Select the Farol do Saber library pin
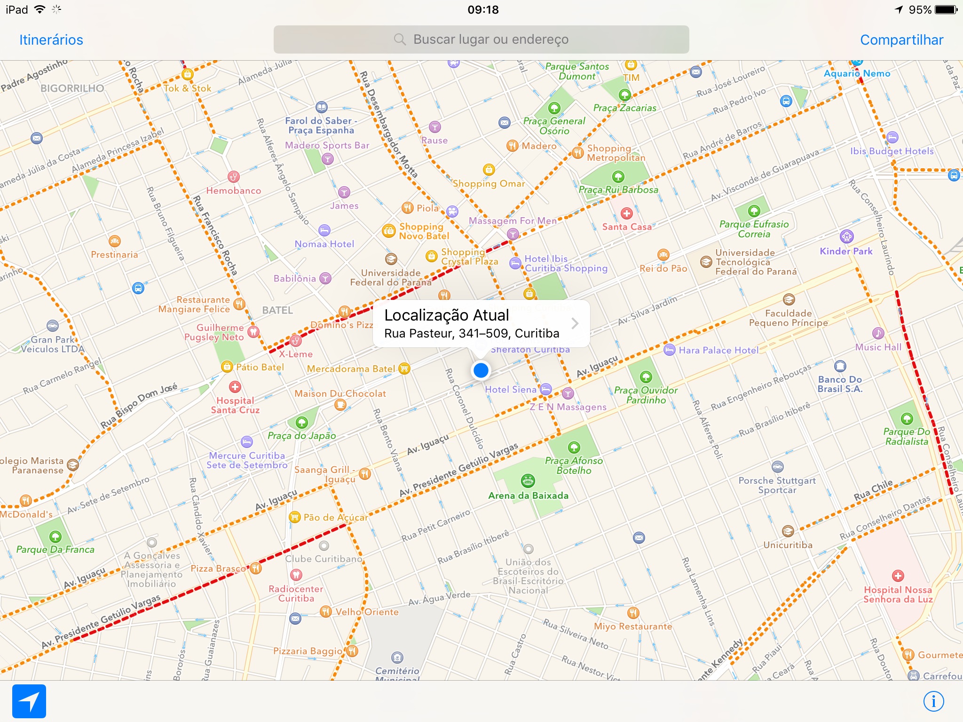This screenshot has height=722, width=963. (321, 107)
